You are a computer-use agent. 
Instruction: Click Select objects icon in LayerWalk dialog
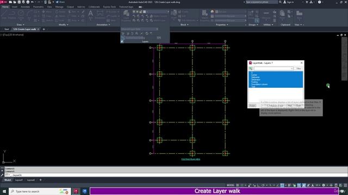tap(251, 69)
